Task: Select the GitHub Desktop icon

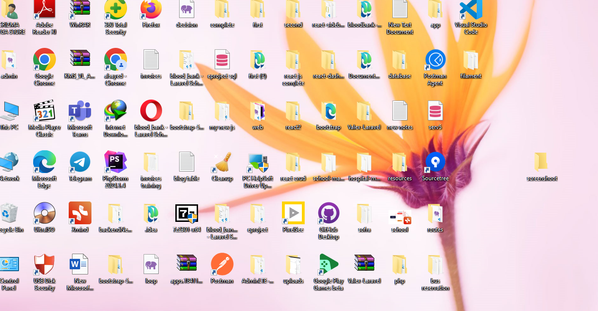Action: point(328,213)
